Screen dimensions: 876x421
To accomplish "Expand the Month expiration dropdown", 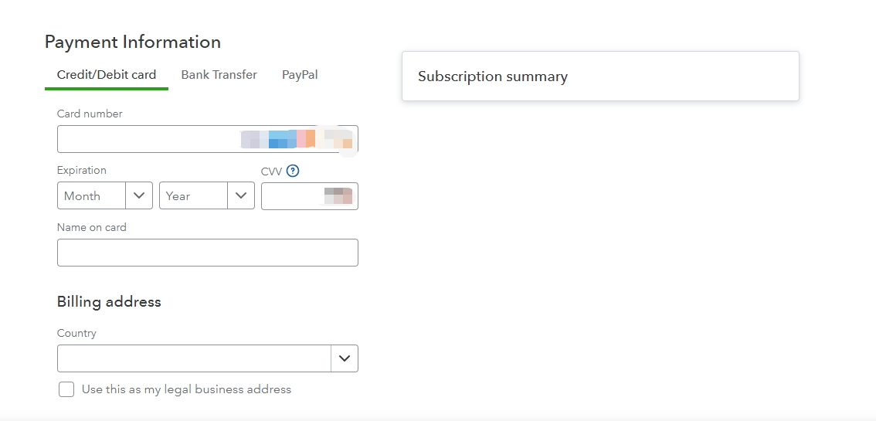I will point(105,195).
